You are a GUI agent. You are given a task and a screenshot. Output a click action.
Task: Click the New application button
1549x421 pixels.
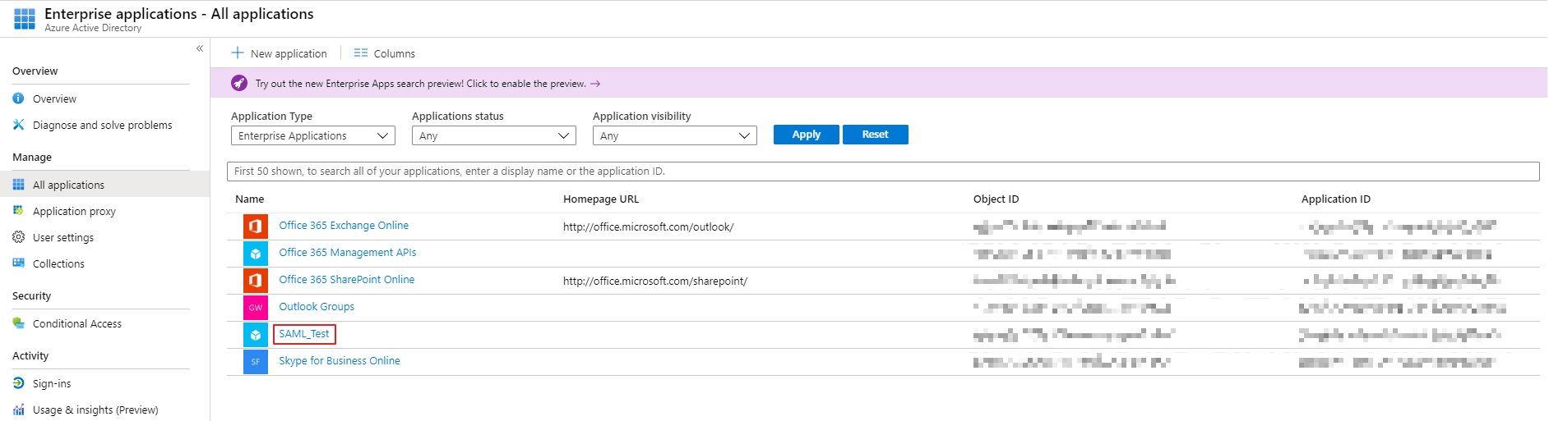click(280, 53)
